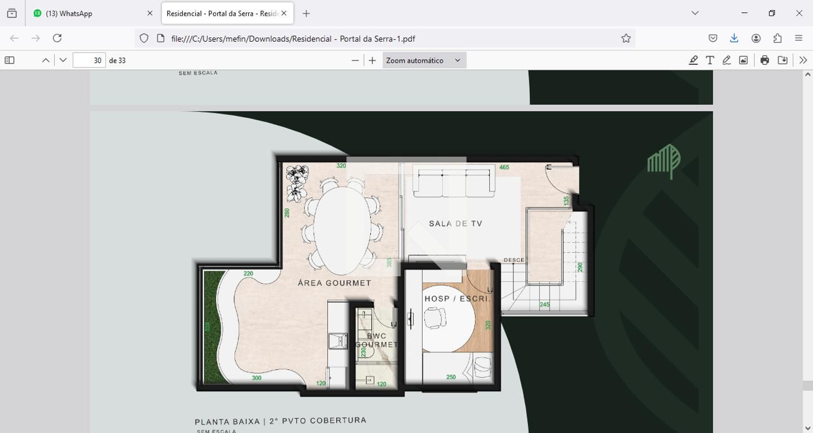Select the add image tool

(744, 60)
